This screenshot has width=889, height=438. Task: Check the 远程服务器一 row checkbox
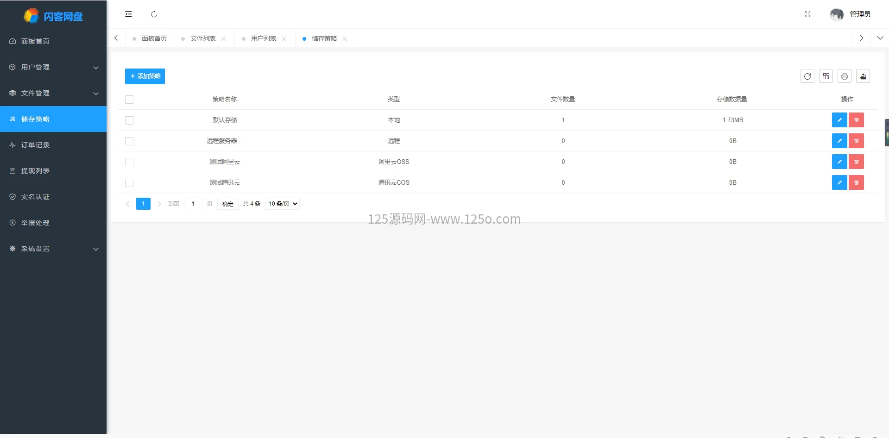pyautogui.click(x=129, y=141)
